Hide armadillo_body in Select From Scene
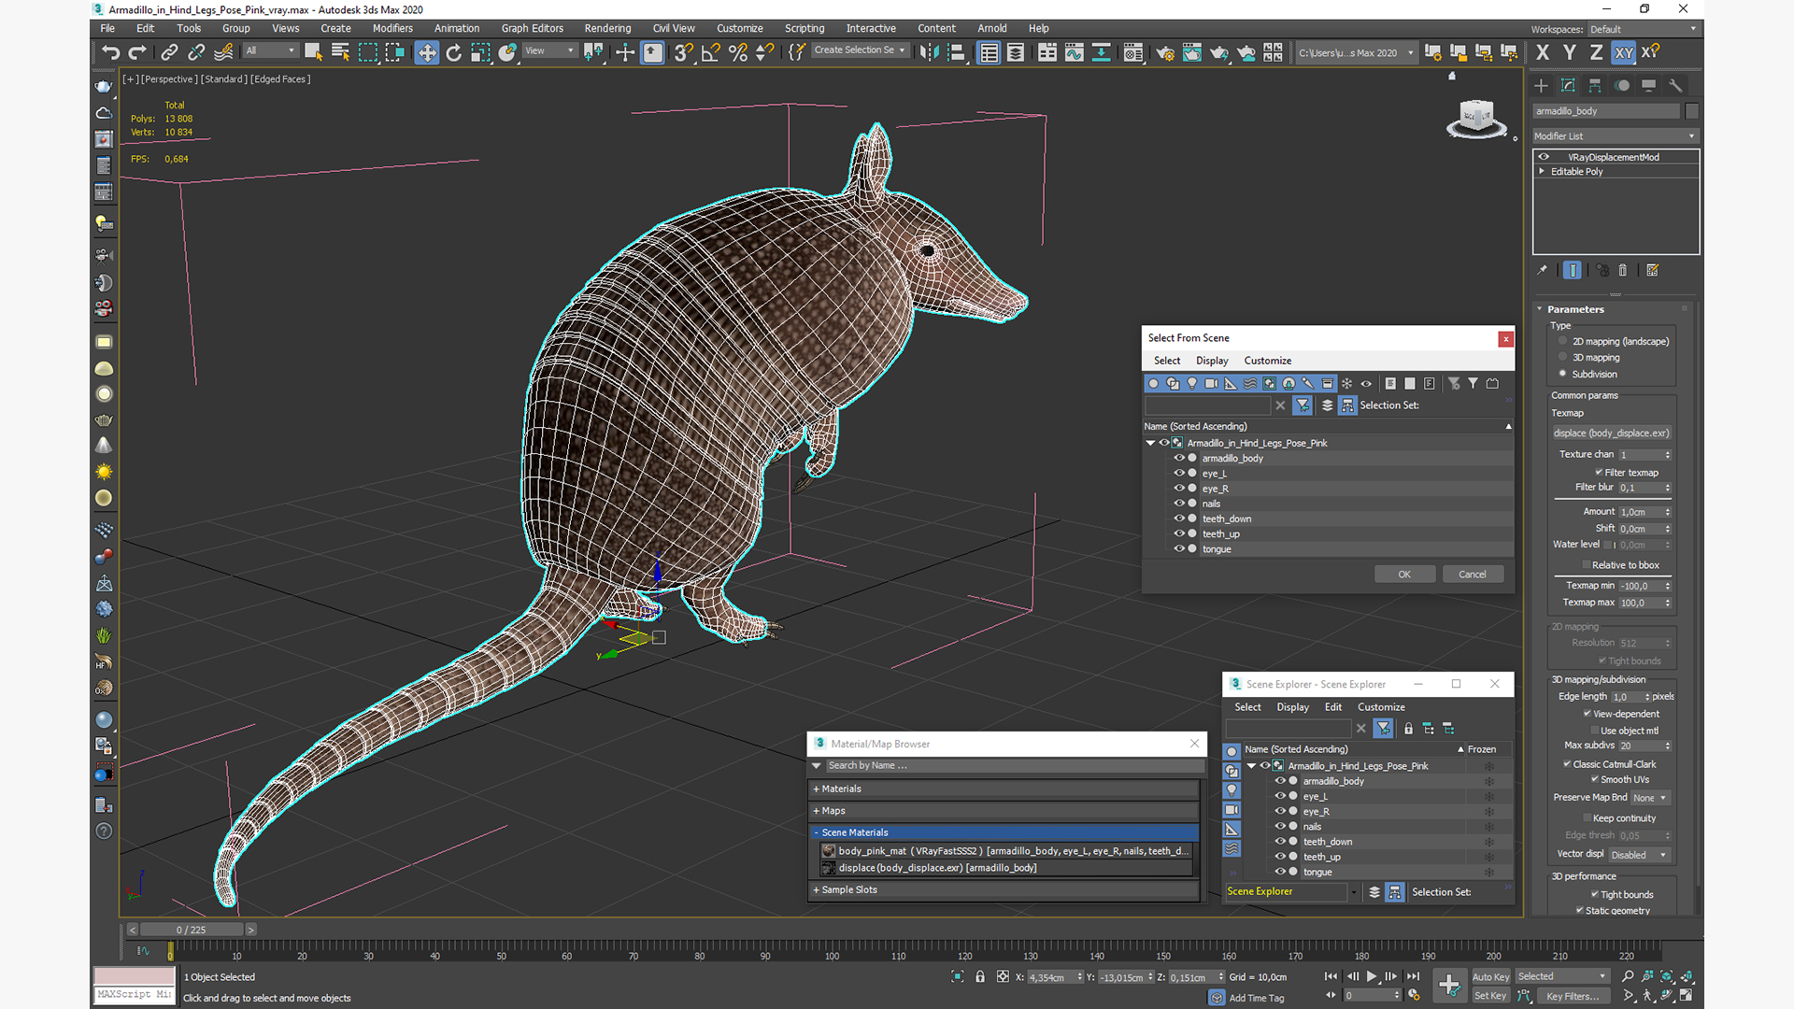1794x1009 pixels. click(1179, 458)
